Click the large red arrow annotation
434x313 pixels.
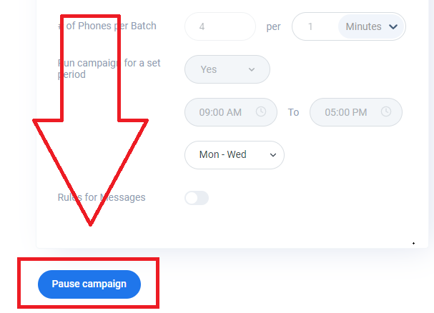point(91,143)
